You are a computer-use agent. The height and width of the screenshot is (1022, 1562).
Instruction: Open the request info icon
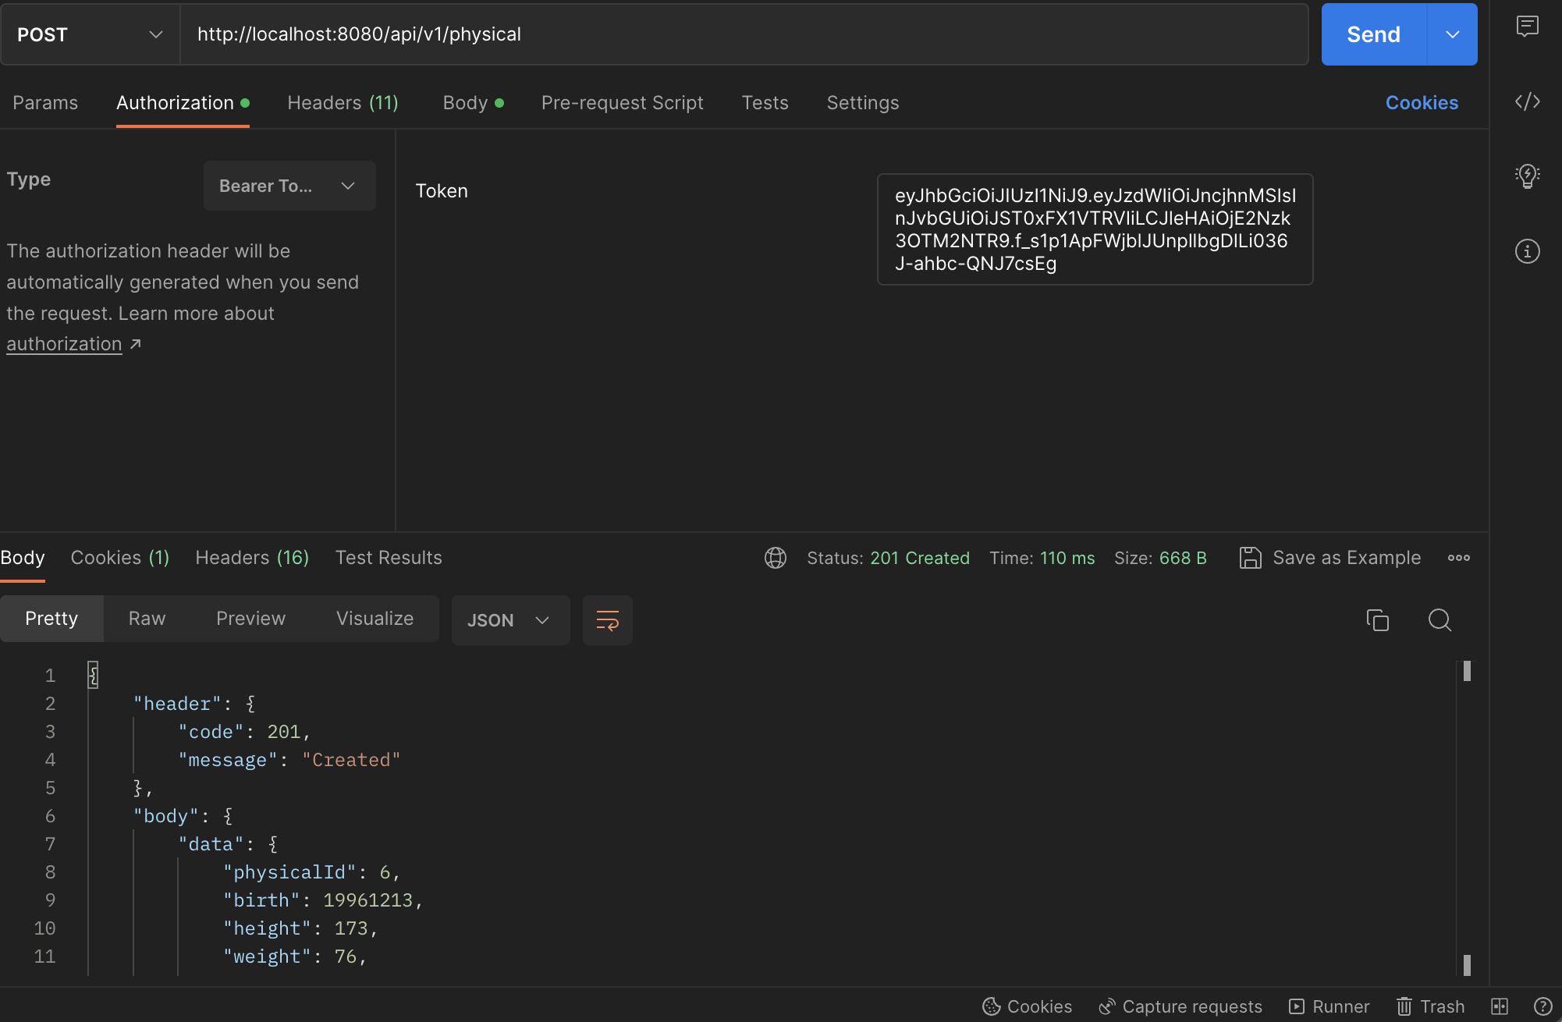click(1527, 251)
